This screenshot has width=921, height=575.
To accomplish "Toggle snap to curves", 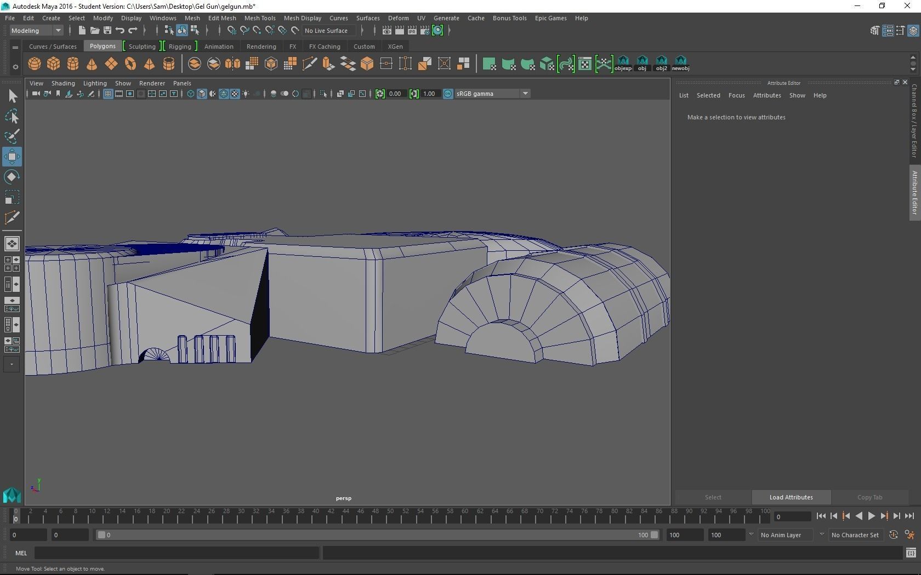I will [244, 31].
